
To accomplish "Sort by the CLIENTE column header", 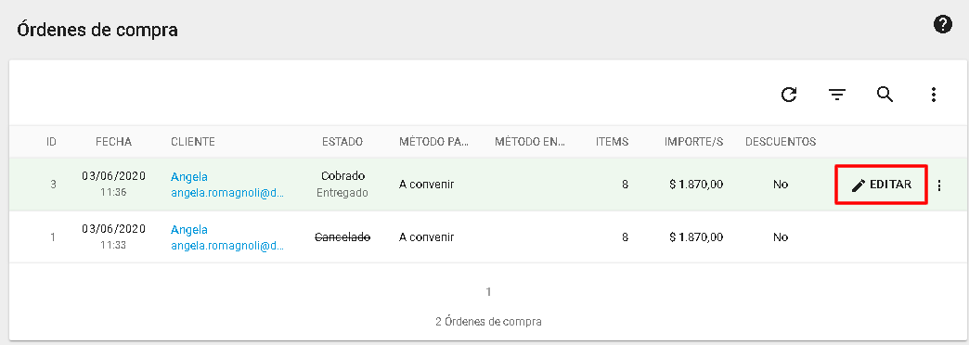I will point(193,141).
